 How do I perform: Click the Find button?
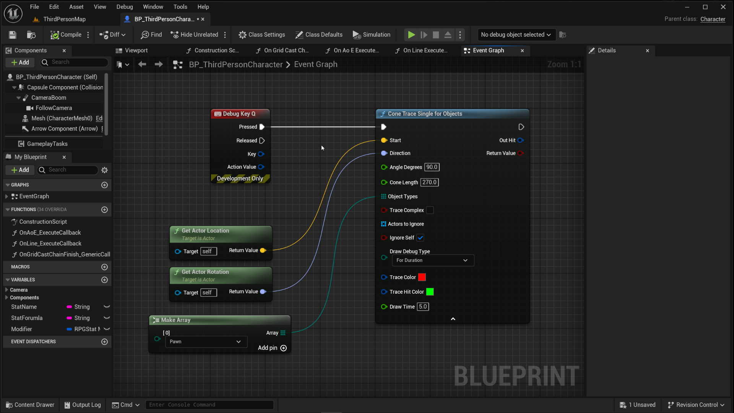click(151, 35)
